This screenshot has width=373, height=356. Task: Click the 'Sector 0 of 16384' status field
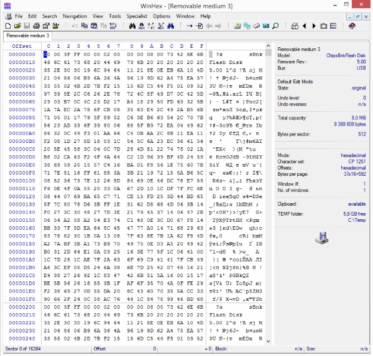coord(23,349)
